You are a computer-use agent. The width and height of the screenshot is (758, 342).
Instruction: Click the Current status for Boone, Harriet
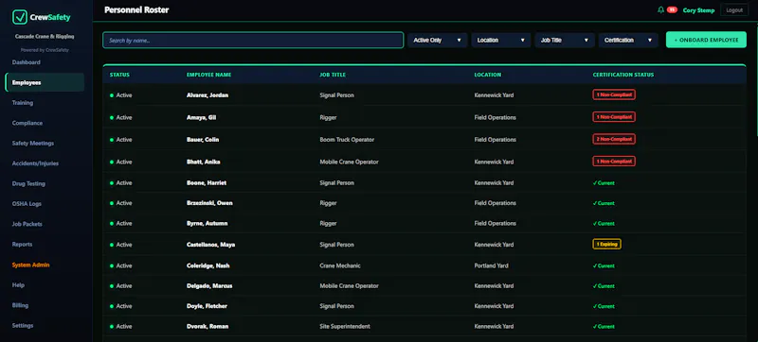(x=604, y=183)
